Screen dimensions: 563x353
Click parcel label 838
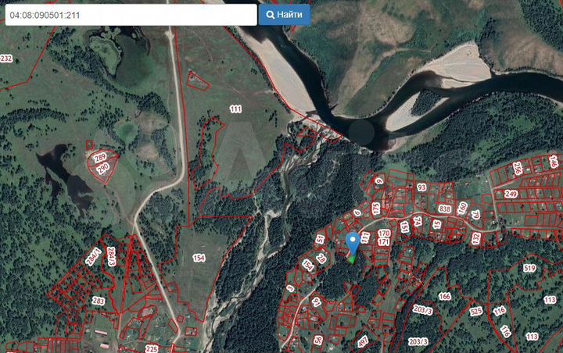point(444,209)
